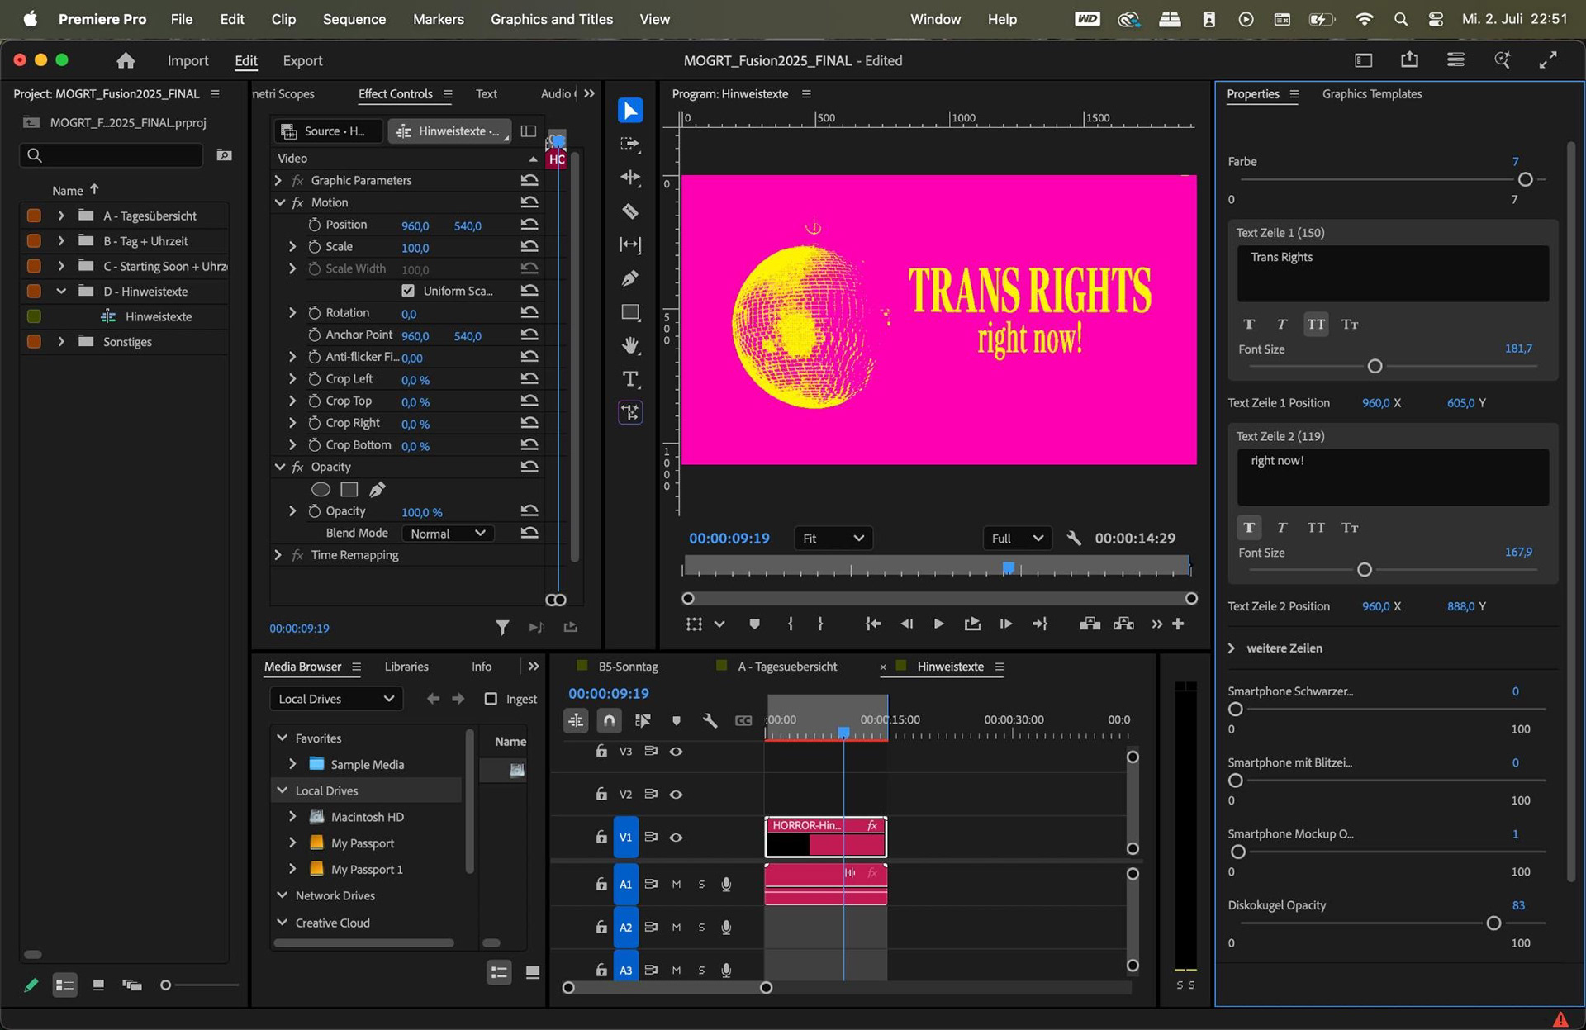Collapse the D - Hinweistexte bin
Viewport: 1586px width, 1030px height.
[x=60, y=291]
